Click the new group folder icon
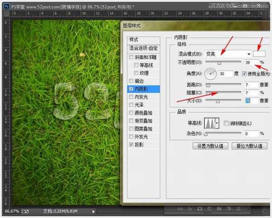272x218 pixels. tap(220, 208)
